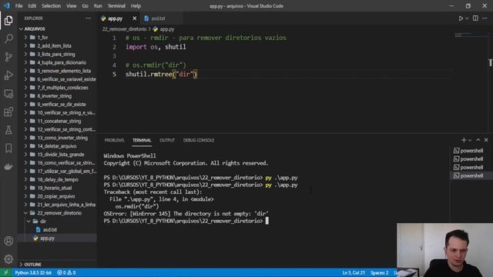Open the Run menu
Screen dimensions: 493x277
point(98,6)
